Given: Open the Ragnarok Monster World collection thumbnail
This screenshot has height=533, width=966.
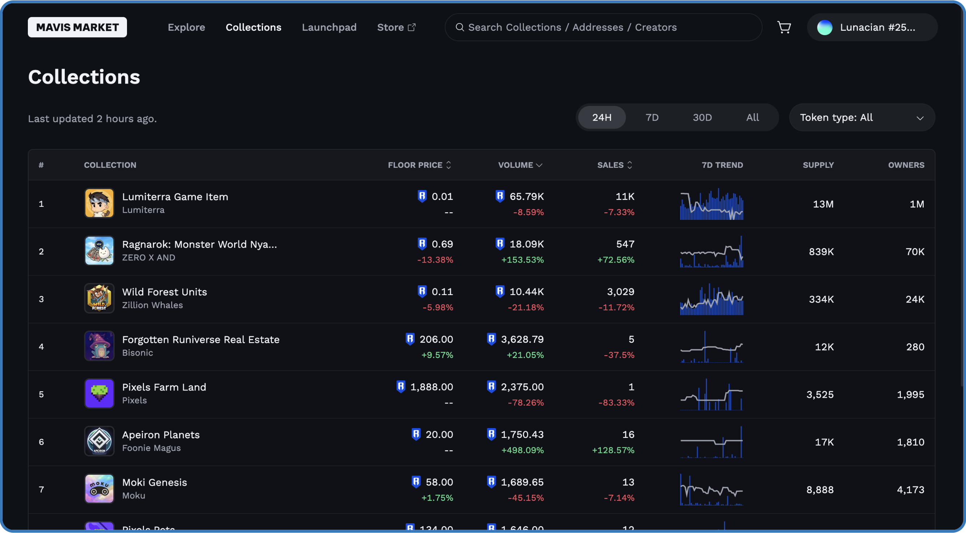Looking at the screenshot, I should [x=99, y=251].
